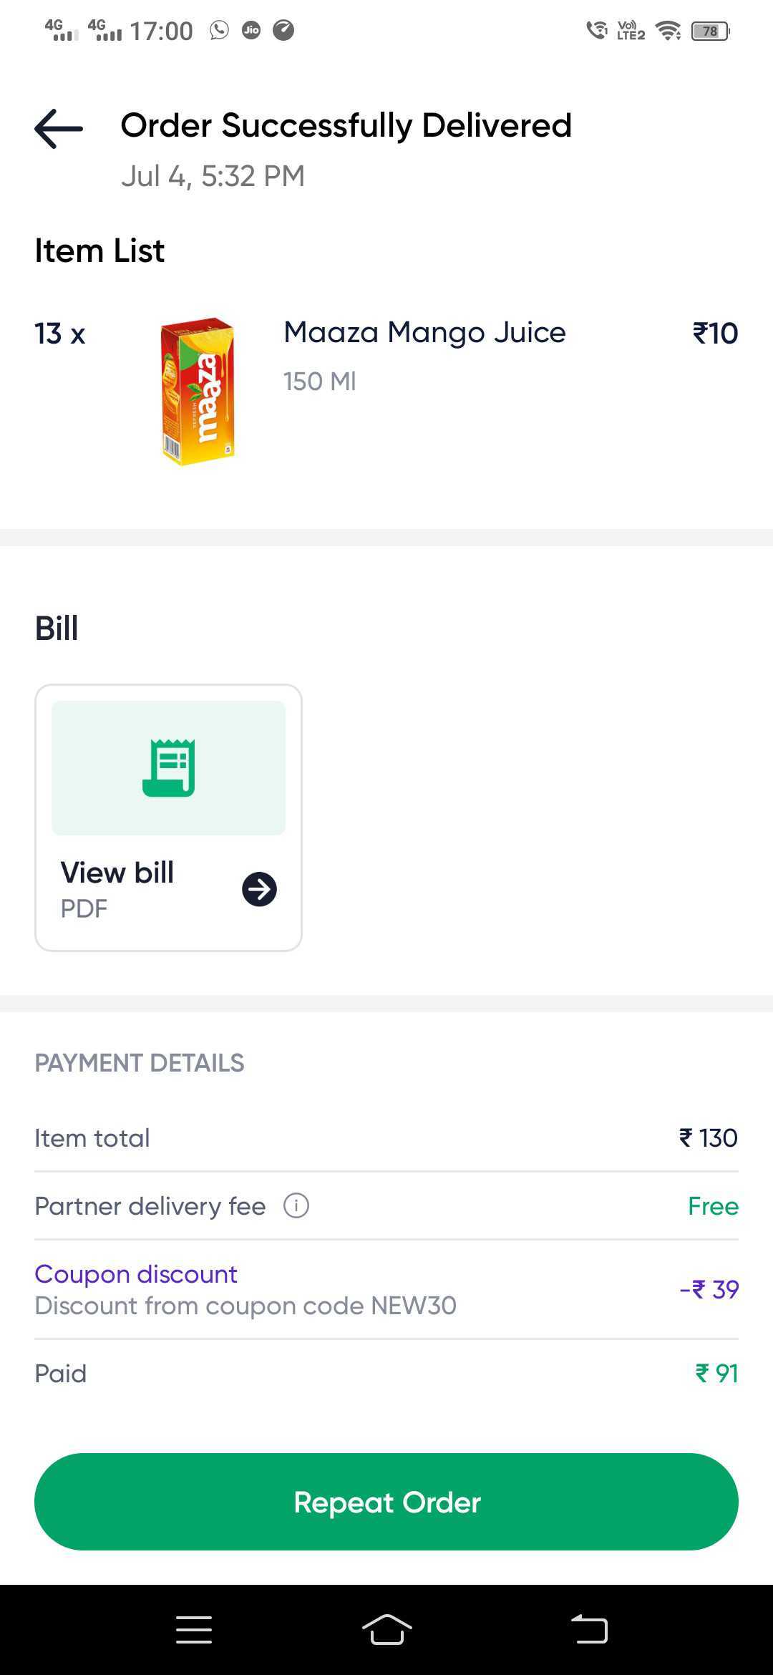Tap the Coupon discount label
773x1675 pixels.
click(x=136, y=1274)
